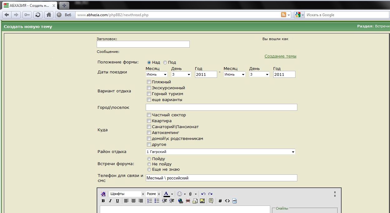Insert a numbered ordered list
Screen dimensions: 390x213
(x=149, y=201)
